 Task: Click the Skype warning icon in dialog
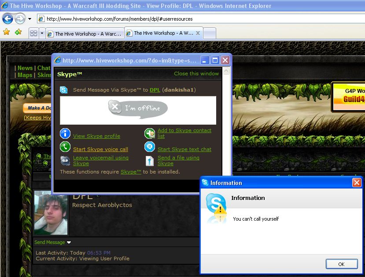[216, 204]
